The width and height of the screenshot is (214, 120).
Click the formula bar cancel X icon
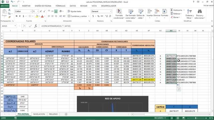click(x=24, y=26)
